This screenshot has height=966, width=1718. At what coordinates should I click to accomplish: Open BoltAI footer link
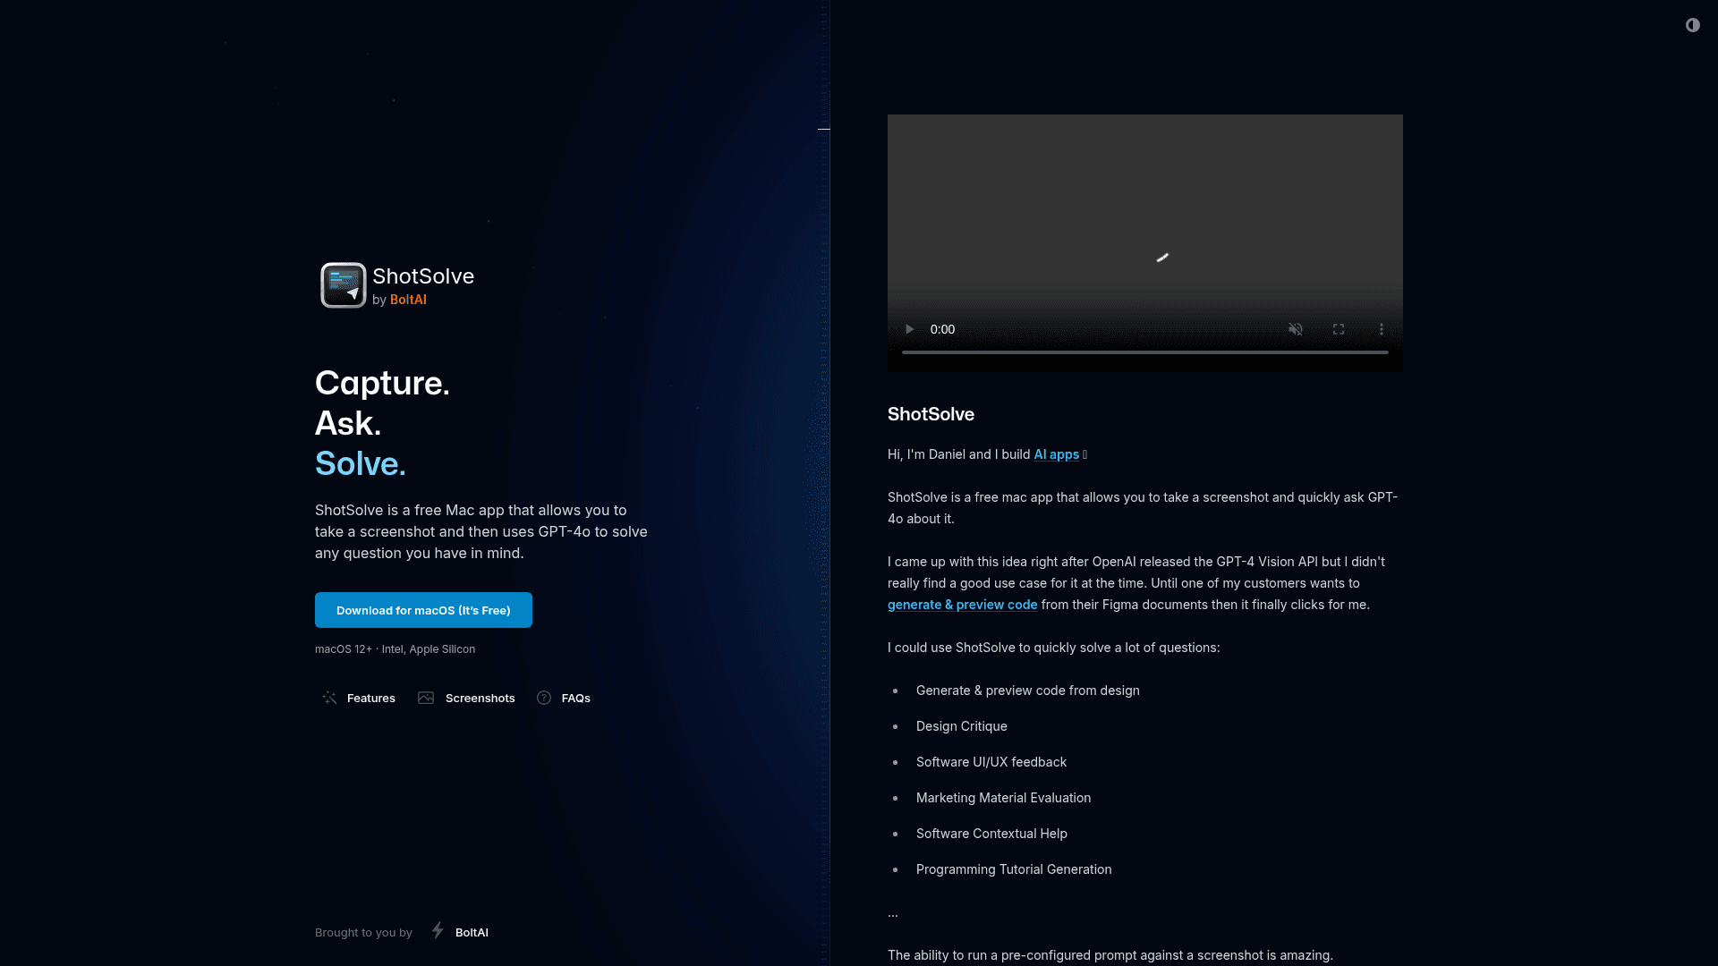click(x=472, y=932)
